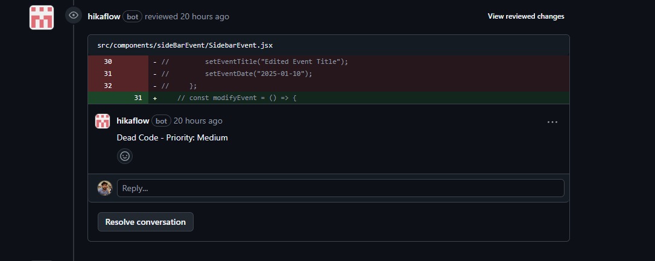Click the setEventTitle deleted code line
The image size is (655, 261).
click(276, 61)
